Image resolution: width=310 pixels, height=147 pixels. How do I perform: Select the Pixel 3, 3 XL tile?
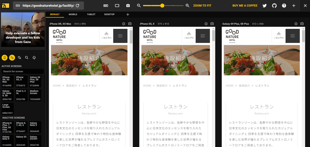coord(22,95)
